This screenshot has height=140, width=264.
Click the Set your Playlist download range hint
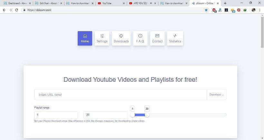pos(90,121)
